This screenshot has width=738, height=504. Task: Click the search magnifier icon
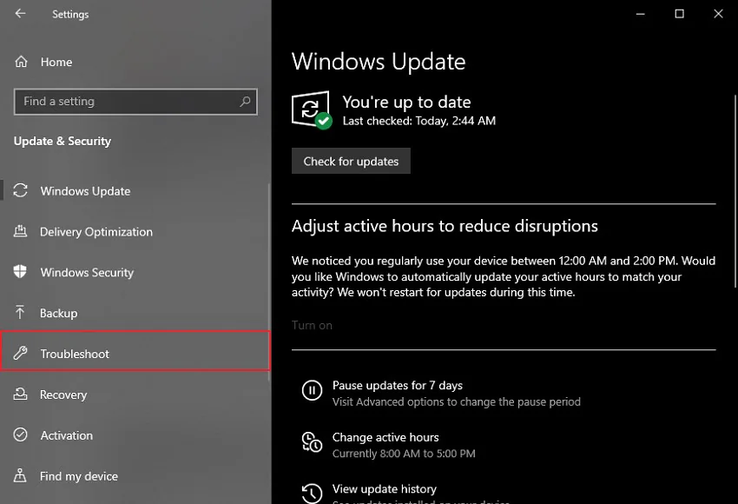coord(245,102)
